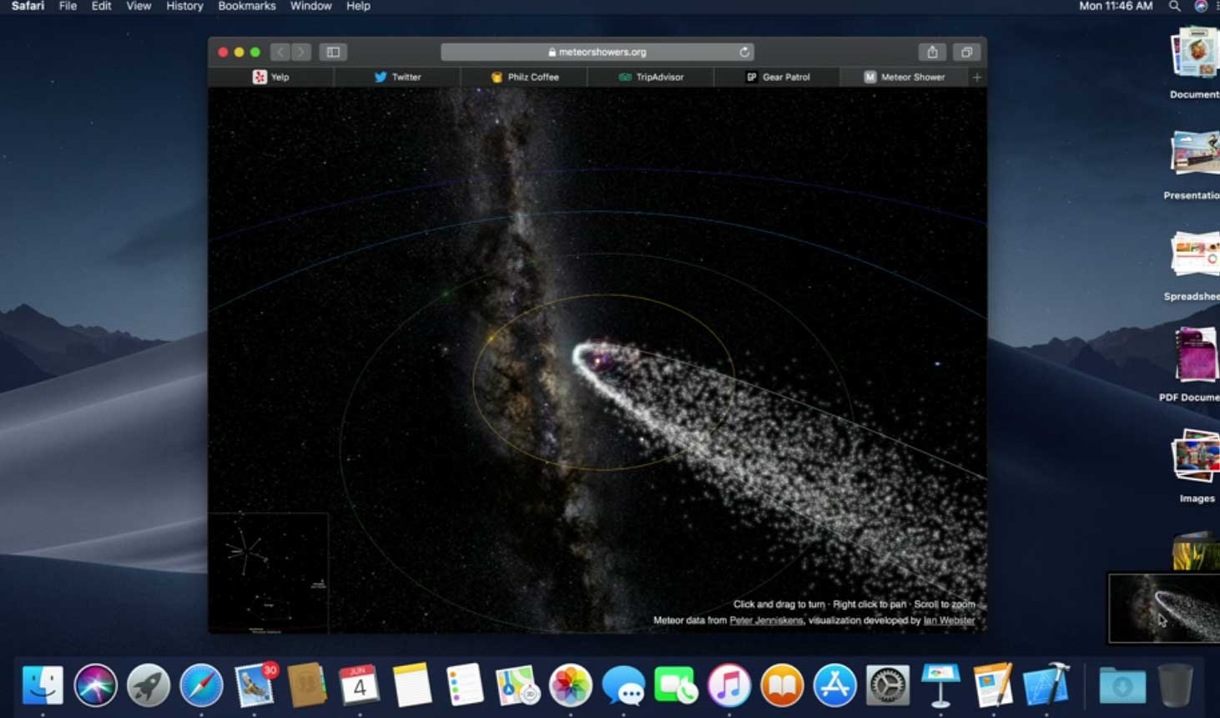Add a new tab with plus button
The image size is (1220, 718).
tap(977, 77)
